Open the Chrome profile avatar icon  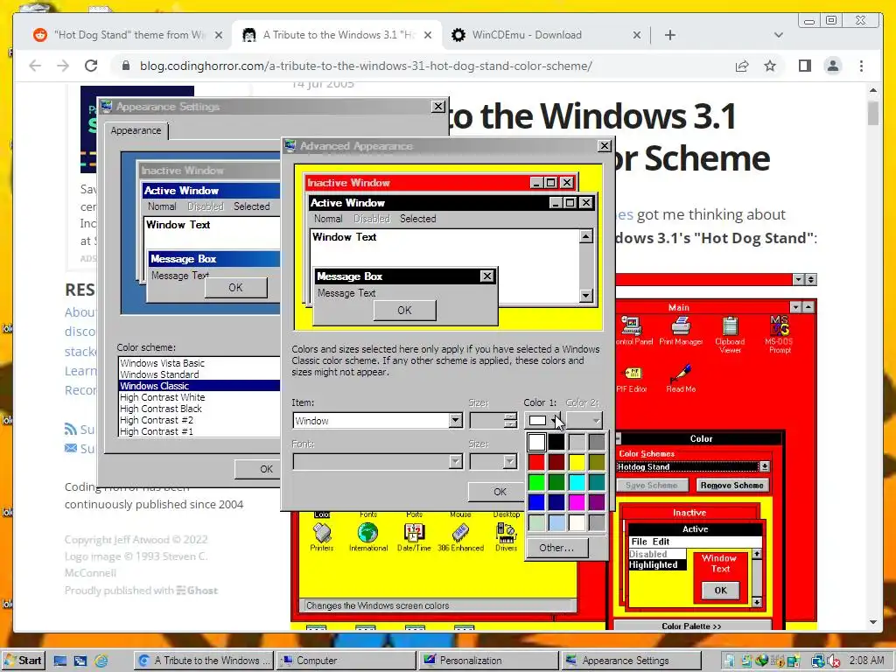coord(833,66)
